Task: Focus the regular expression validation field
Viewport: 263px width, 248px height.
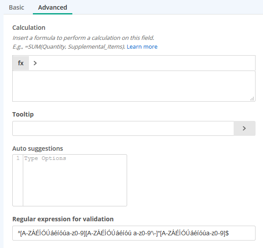Action: point(134,233)
